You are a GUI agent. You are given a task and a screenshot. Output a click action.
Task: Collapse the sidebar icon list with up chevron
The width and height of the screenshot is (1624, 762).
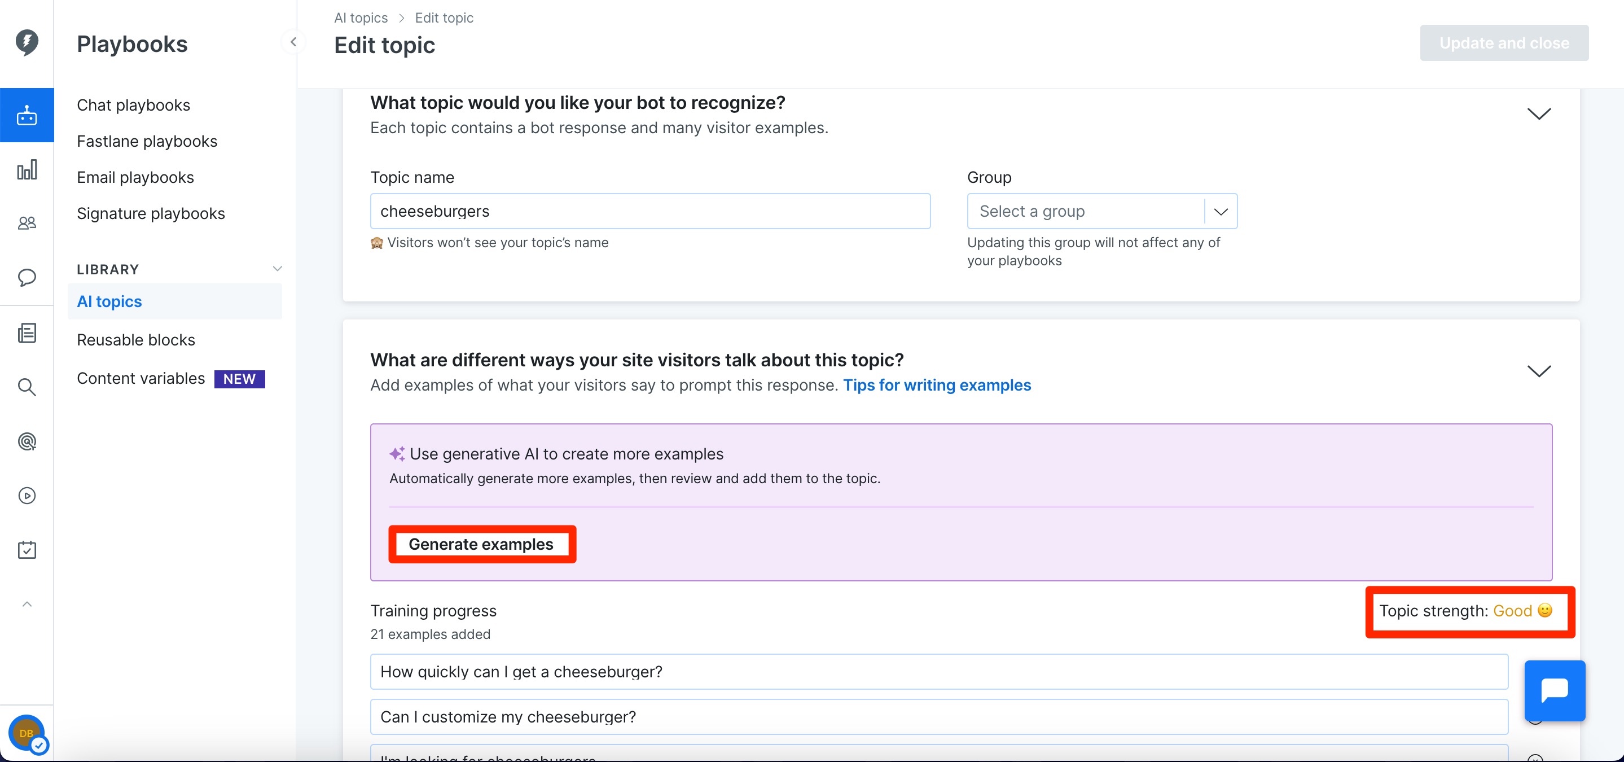pos(27,603)
